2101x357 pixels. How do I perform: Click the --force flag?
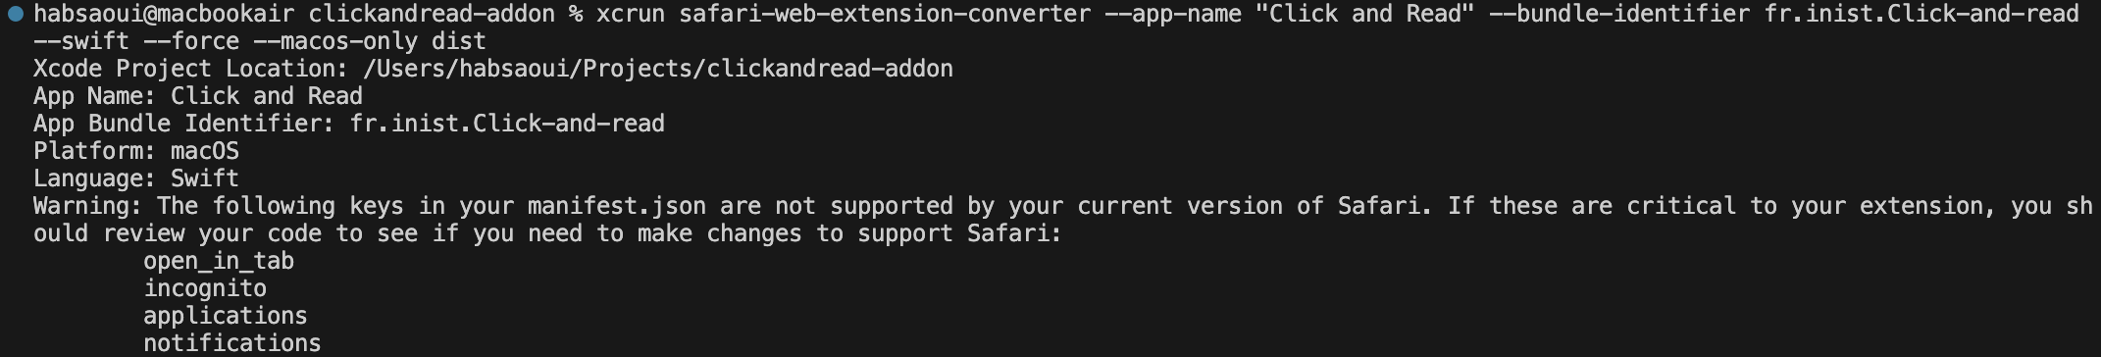point(191,41)
